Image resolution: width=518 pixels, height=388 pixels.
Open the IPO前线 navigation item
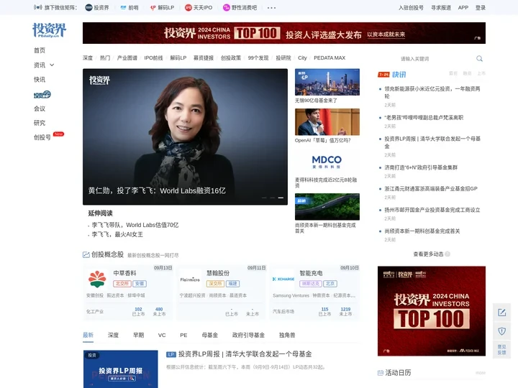(x=154, y=58)
